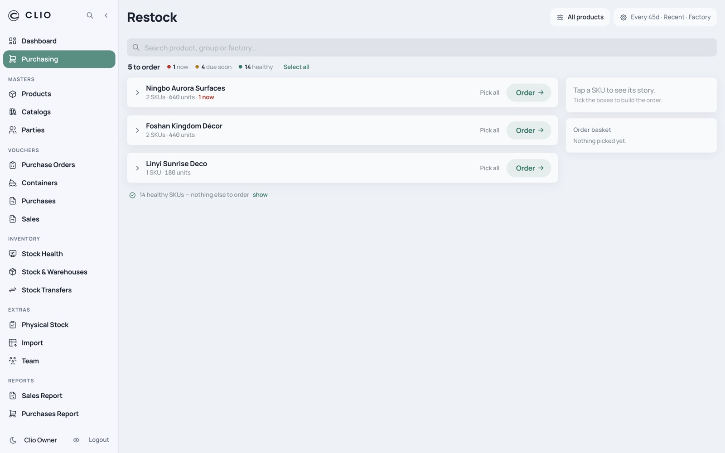The image size is (725, 453).
Task: Click the Clio Owner user name
Action: [x=40, y=440]
